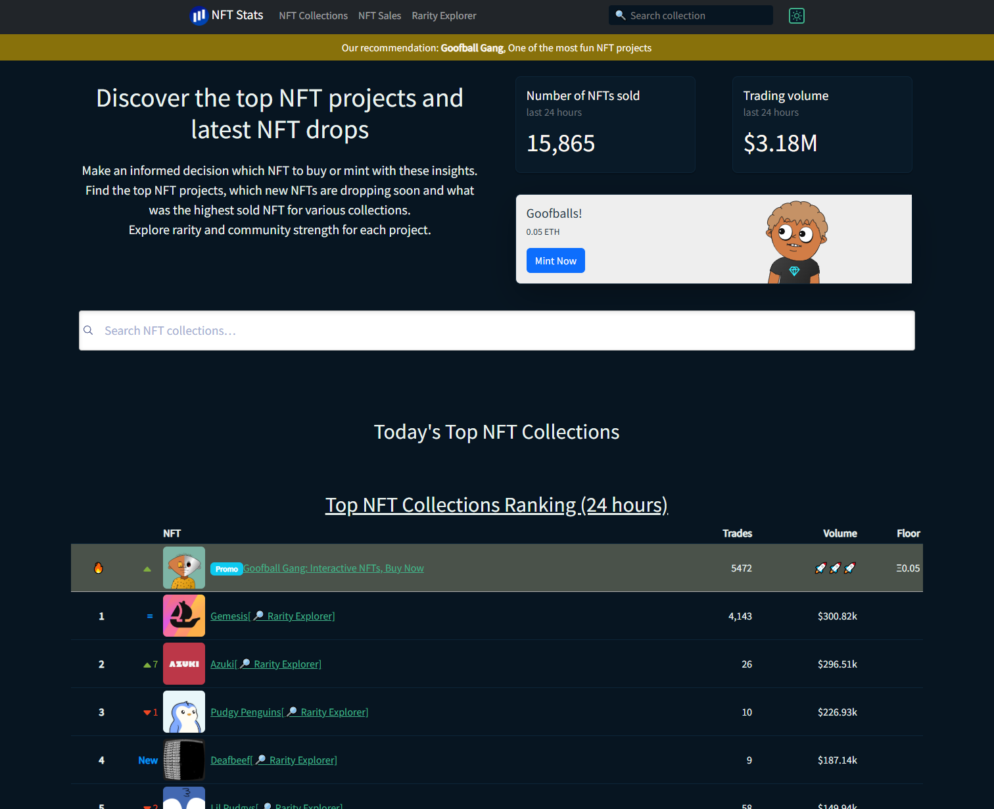994x809 pixels.
Task: Click the green up arrow in promo row
Action: [x=147, y=569]
